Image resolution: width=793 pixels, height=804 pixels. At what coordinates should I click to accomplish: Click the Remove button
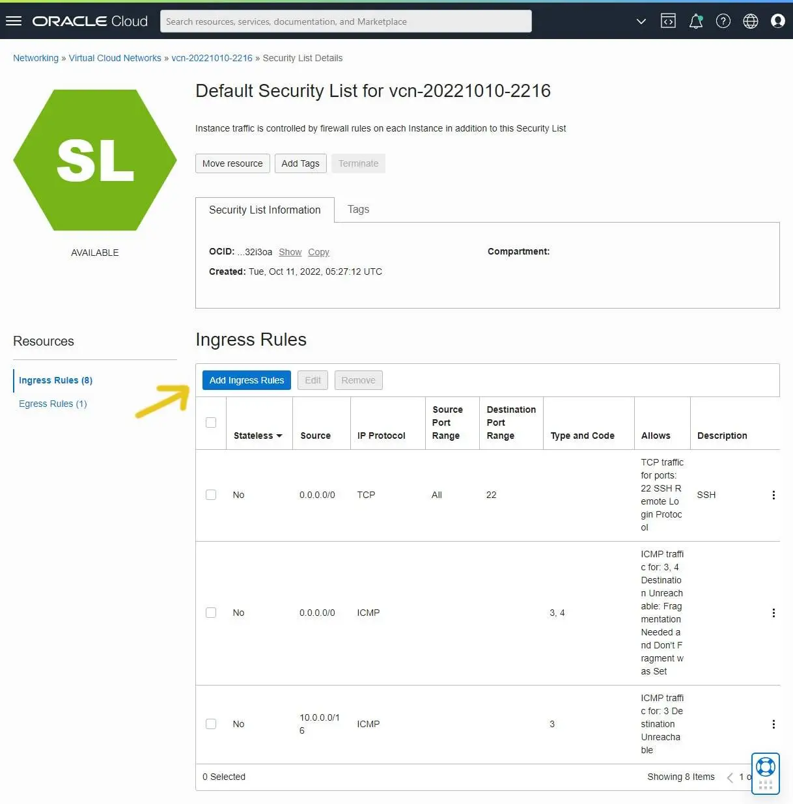358,380
